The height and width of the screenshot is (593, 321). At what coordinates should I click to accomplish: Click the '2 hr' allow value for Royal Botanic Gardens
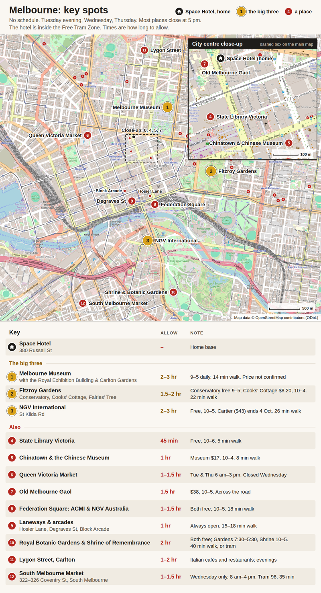tap(166, 543)
